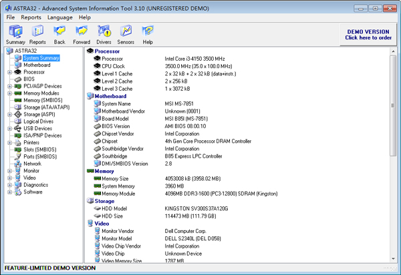The height and width of the screenshot is (275, 401).
Task: Click the ISA/PNP Devices tree icon
Action: click(17, 135)
